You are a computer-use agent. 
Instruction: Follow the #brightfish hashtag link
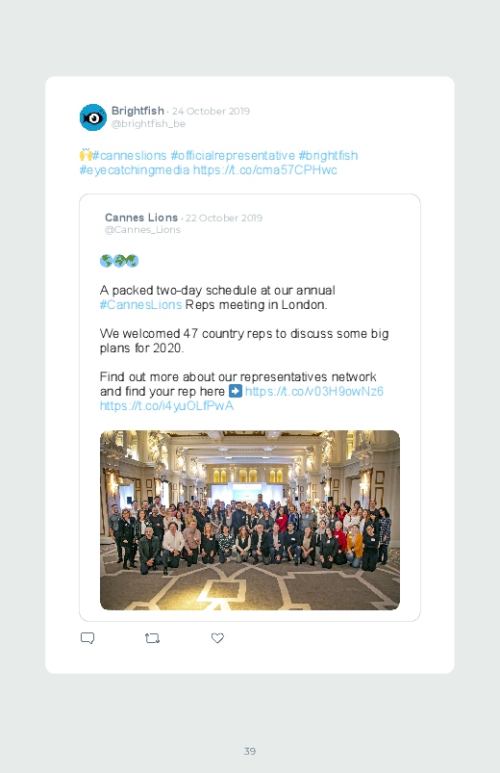[x=328, y=155]
